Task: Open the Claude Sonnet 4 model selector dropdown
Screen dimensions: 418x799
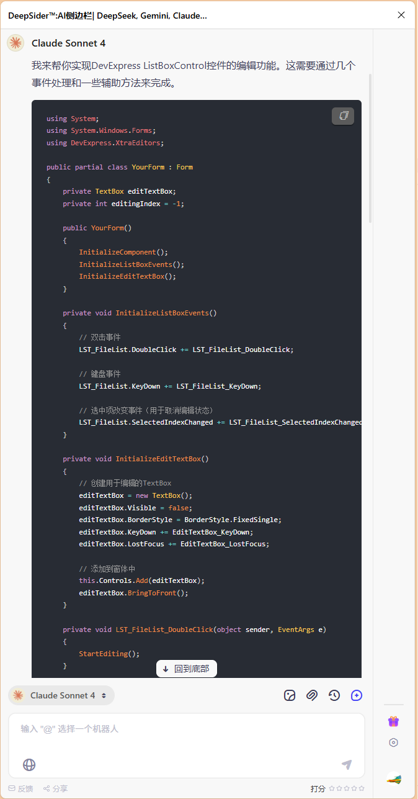Action: click(61, 695)
